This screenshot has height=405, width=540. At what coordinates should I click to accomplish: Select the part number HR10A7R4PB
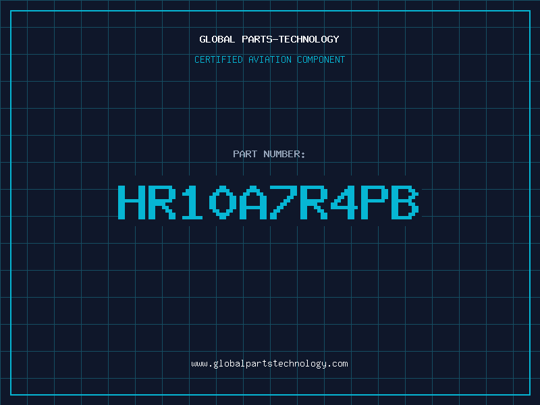269,202
